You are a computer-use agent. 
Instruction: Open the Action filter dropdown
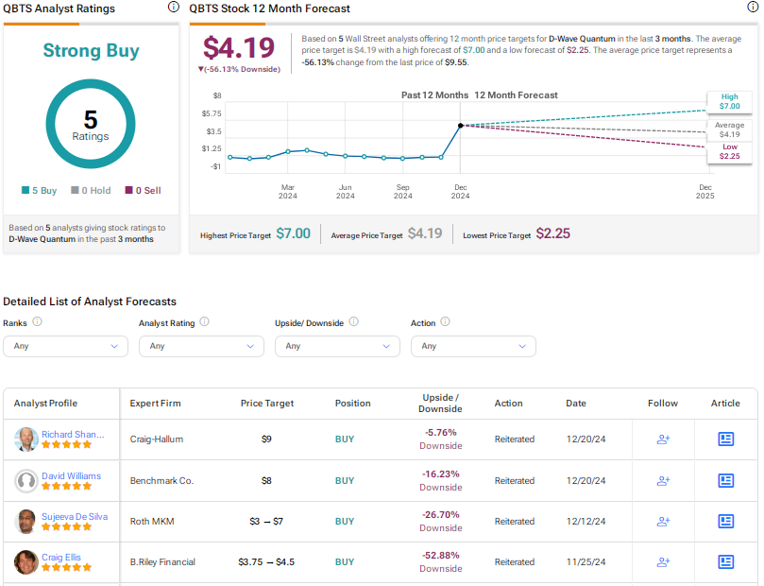(473, 346)
